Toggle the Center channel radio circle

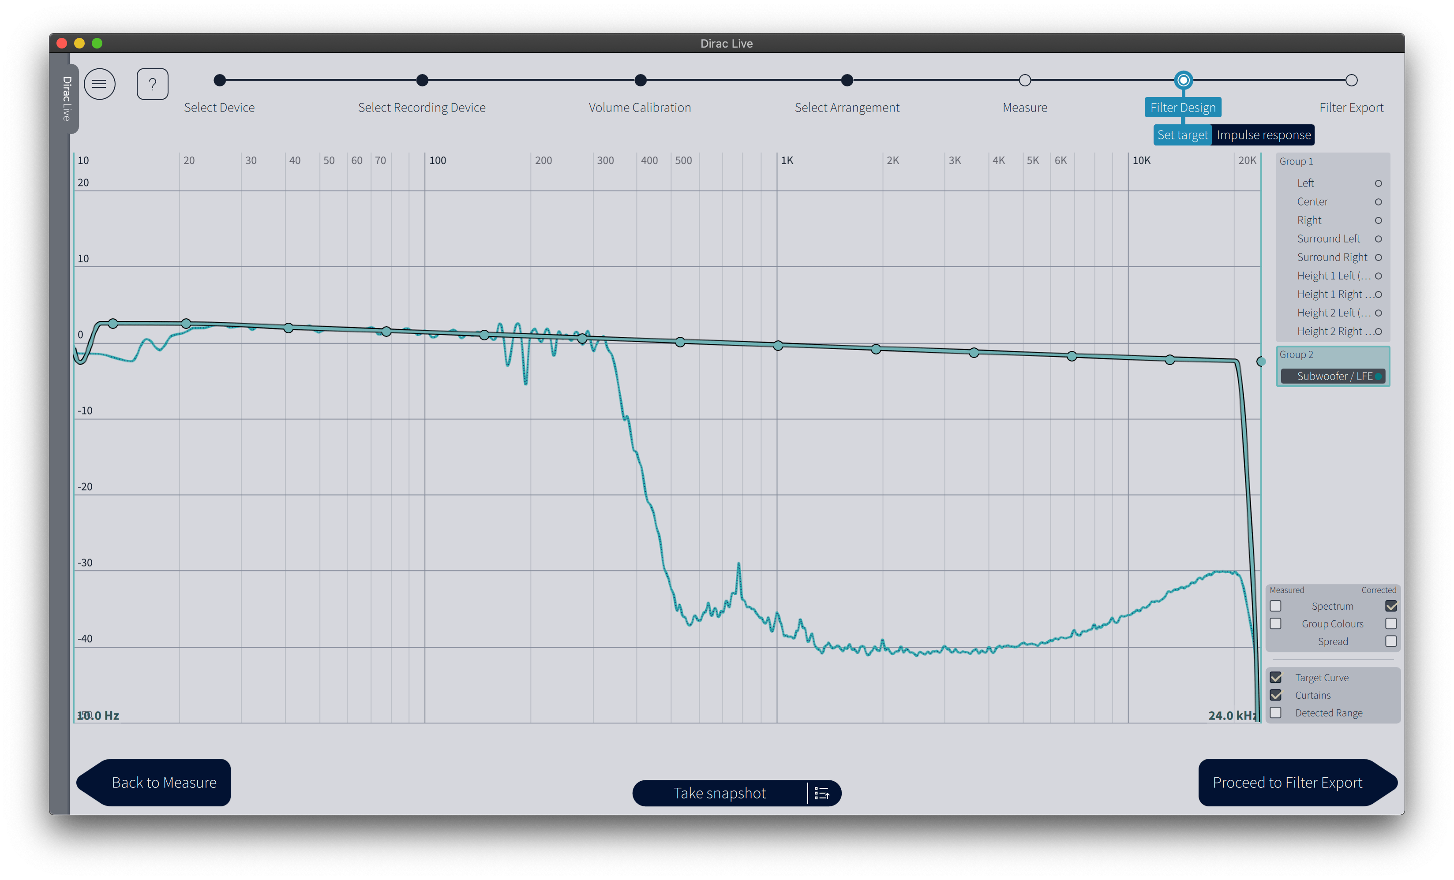1378,202
